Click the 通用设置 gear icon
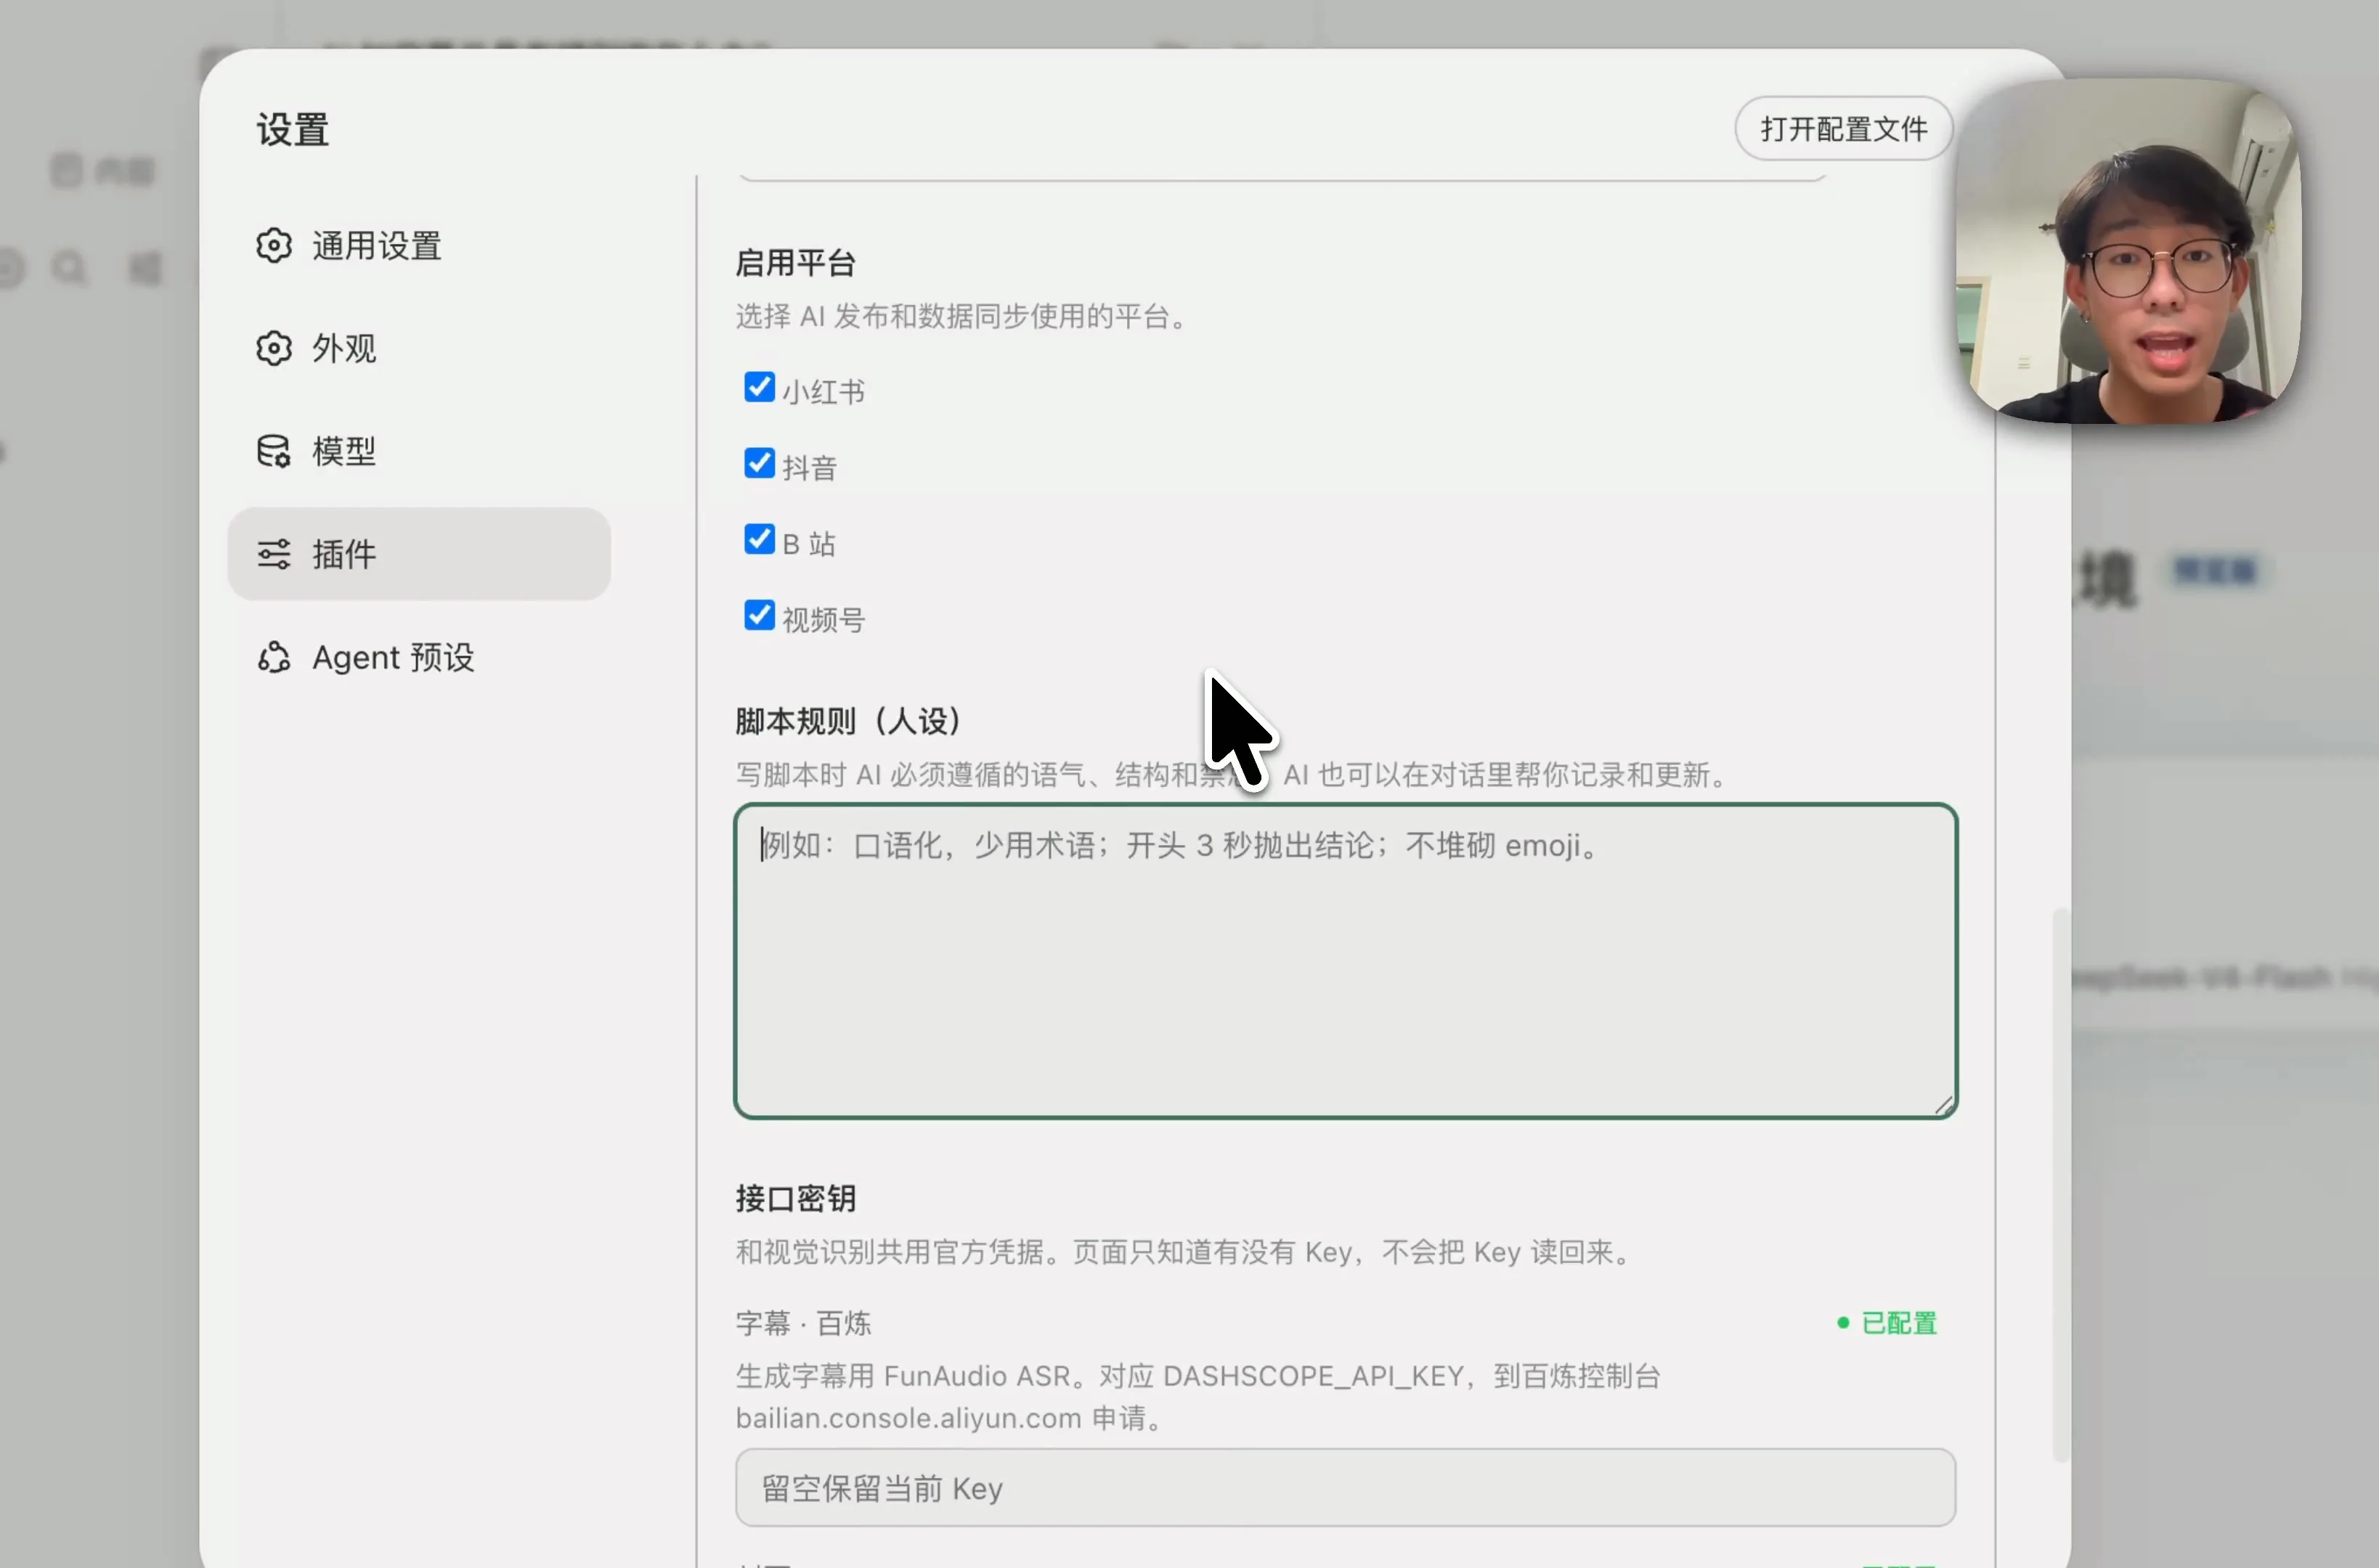The image size is (2379, 1568). coord(273,246)
